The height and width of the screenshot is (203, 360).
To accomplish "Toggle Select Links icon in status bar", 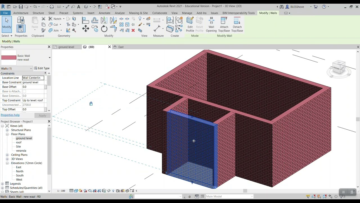I will (x=308, y=197).
